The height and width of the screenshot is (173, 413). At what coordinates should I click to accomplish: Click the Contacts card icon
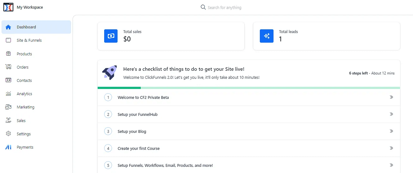8,80
